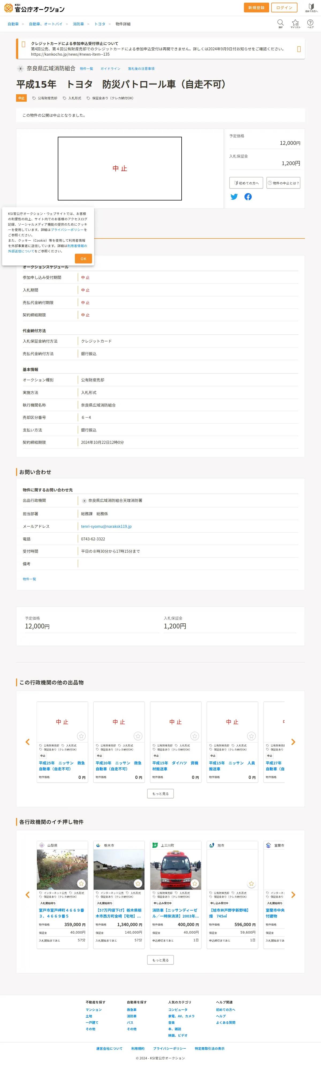Favorite the 栃木市西方町金崎 listing
Image resolution: width=321 pixels, height=1065 pixels.
click(138, 884)
